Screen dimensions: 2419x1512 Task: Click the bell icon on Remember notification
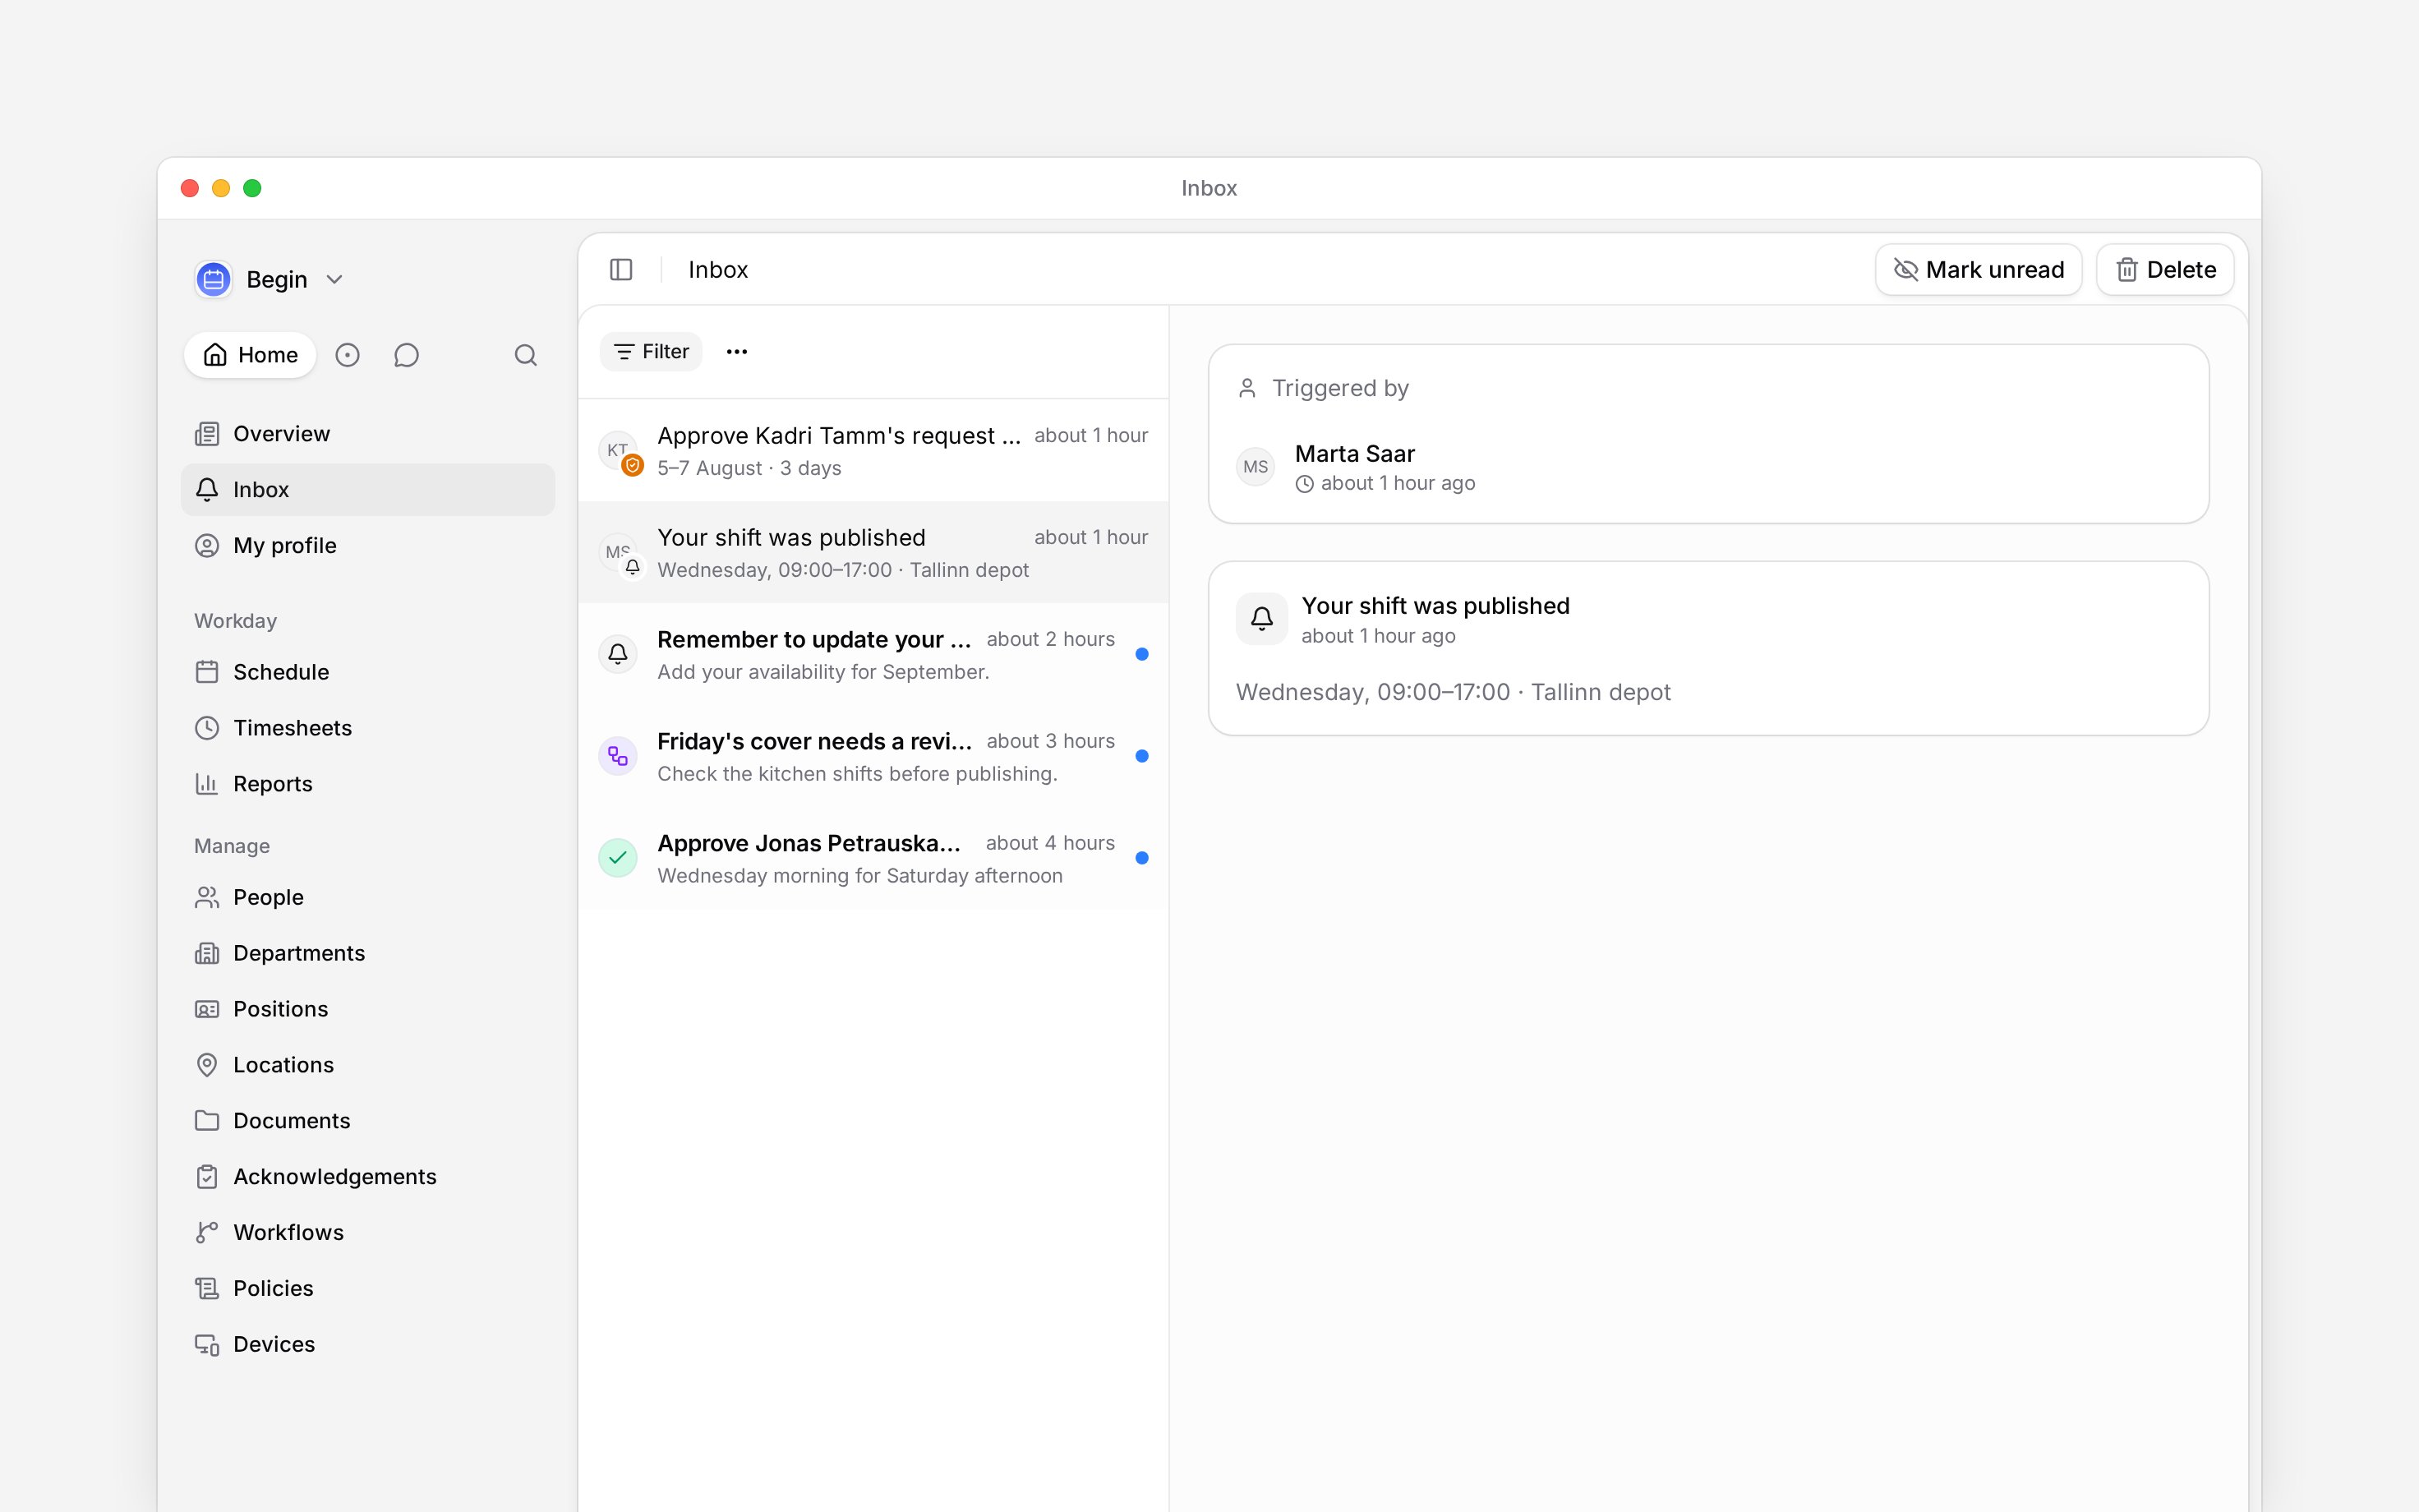(618, 654)
